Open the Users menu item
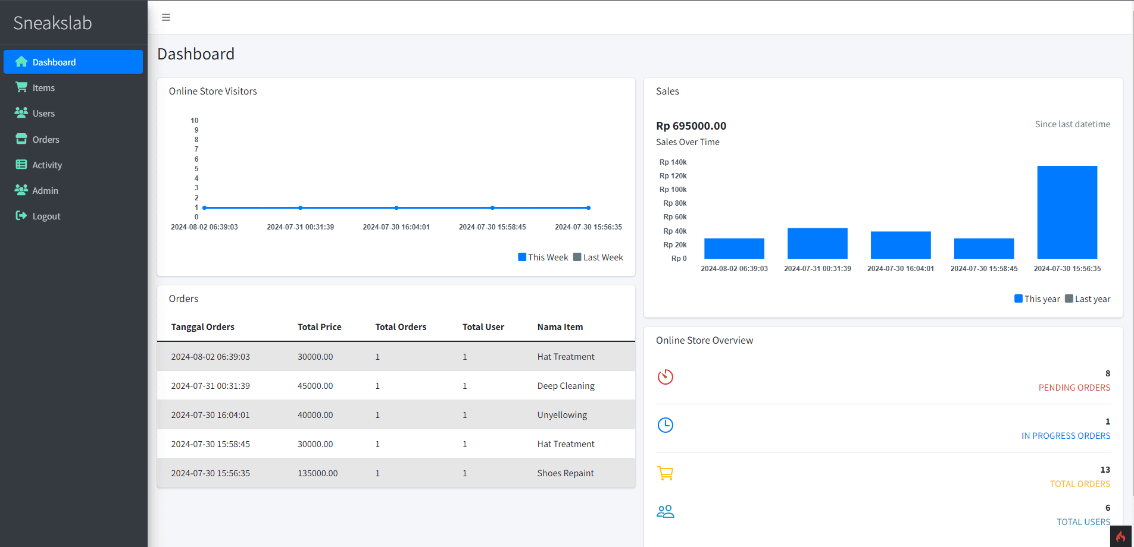Screen dimensions: 1134x547 click(43, 114)
